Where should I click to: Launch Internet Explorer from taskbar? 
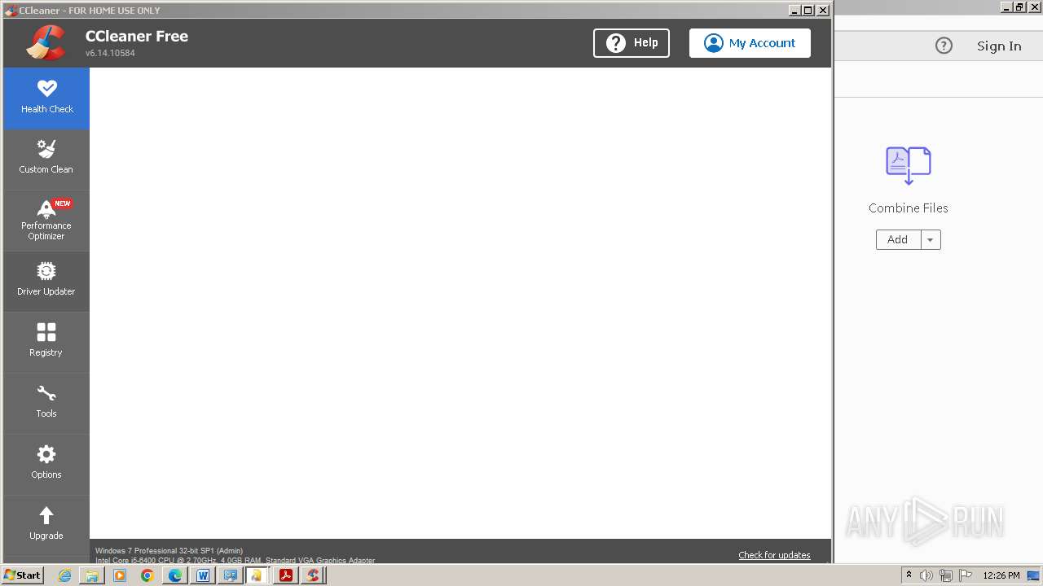click(64, 575)
